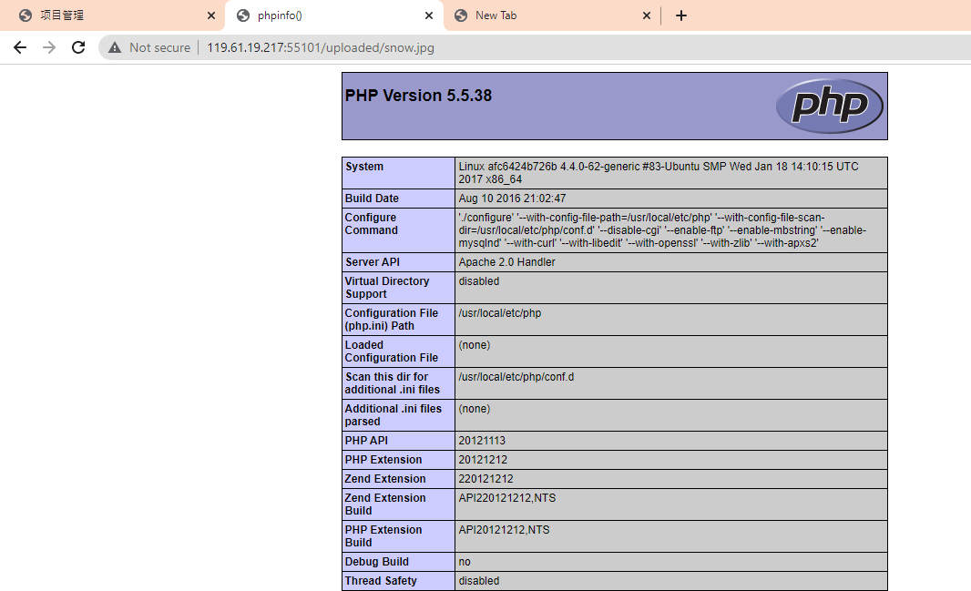Click the 'Not secure' label
The width and height of the screenshot is (971, 591).
(x=159, y=47)
